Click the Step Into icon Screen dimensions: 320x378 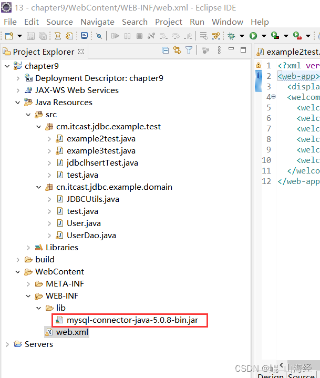(163, 36)
